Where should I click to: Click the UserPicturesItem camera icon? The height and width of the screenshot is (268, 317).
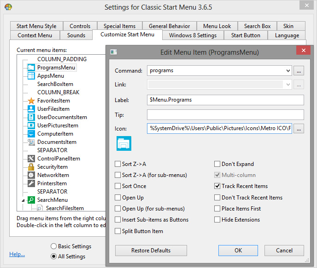click(x=31, y=125)
